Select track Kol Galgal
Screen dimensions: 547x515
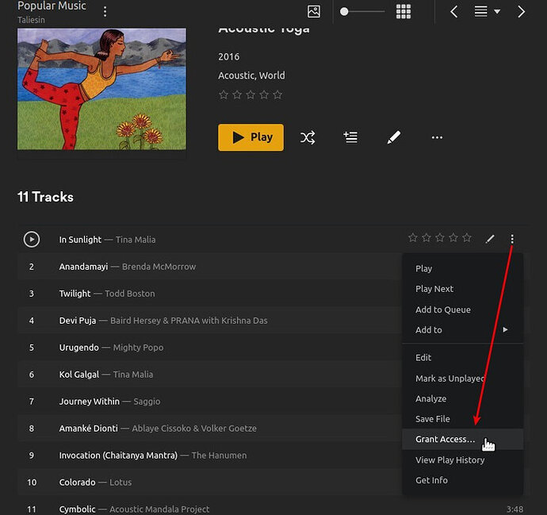pyautogui.click(x=79, y=375)
